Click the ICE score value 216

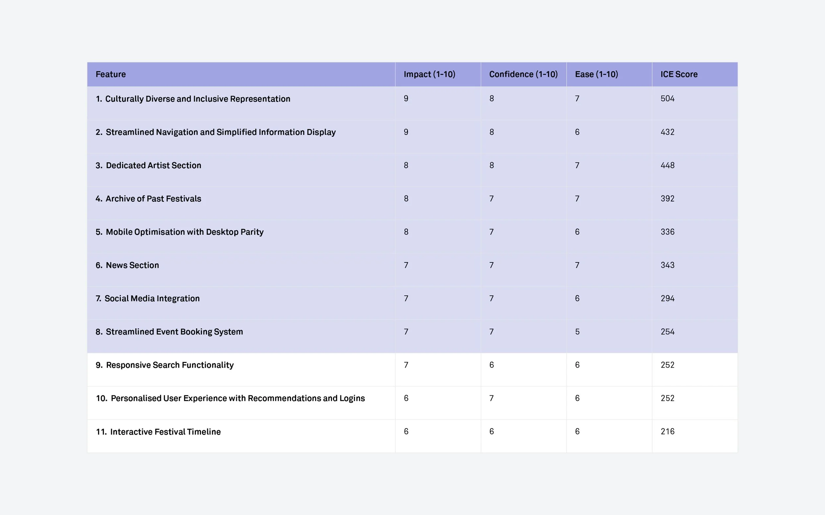pos(667,432)
